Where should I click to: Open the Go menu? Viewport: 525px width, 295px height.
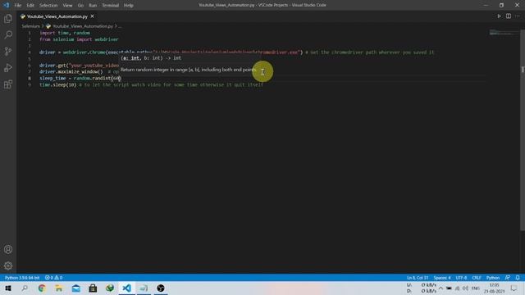tap(80, 6)
